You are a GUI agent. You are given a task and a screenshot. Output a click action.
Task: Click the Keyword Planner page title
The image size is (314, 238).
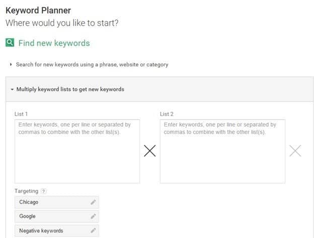click(x=38, y=10)
